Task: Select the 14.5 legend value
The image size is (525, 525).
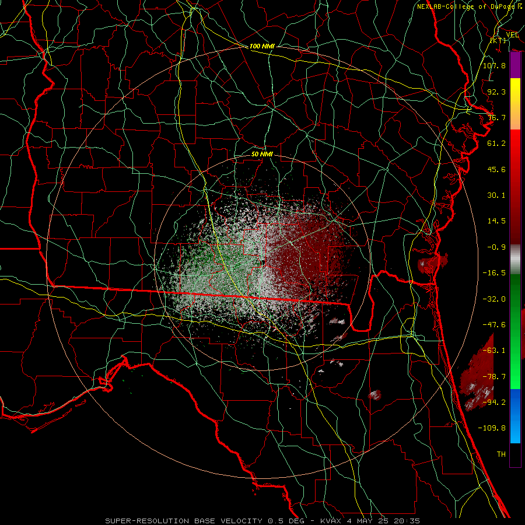Action: tap(496, 221)
